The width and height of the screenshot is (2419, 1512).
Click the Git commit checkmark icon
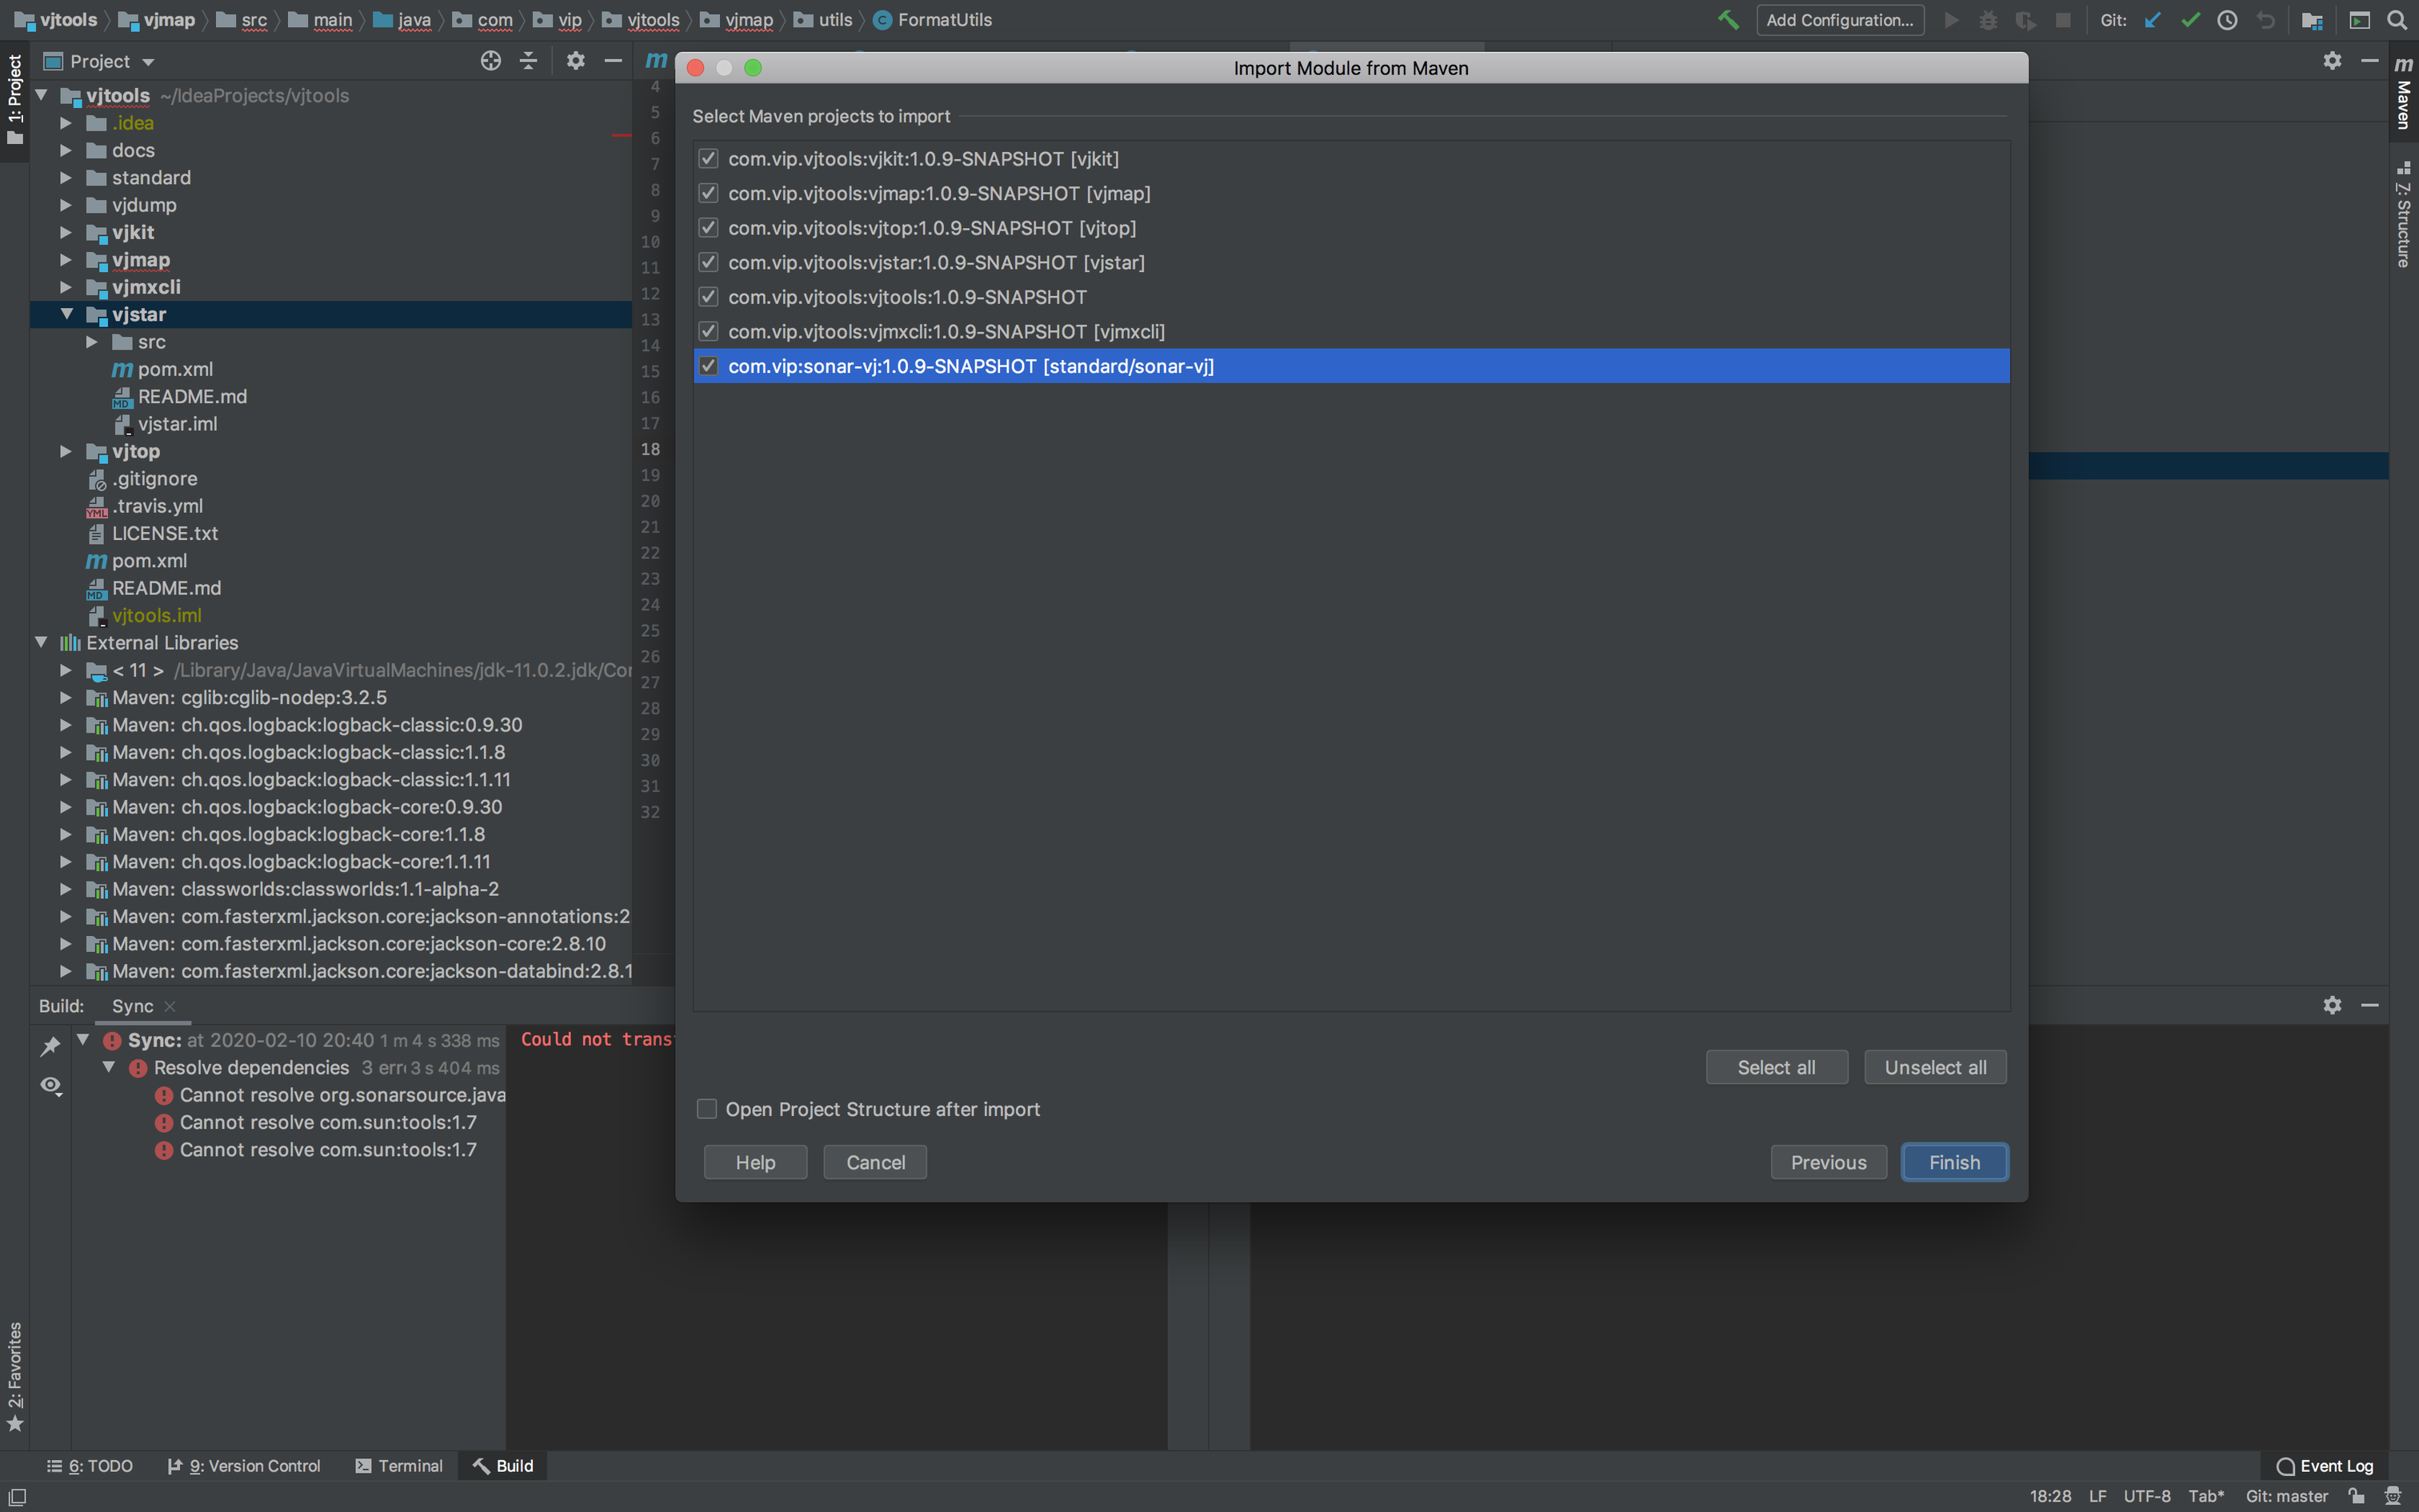coord(2190,20)
